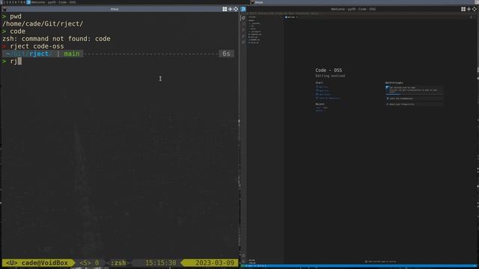
Task: Click the Code - OSS app icon in its titlebar
Action: pos(243,9)
